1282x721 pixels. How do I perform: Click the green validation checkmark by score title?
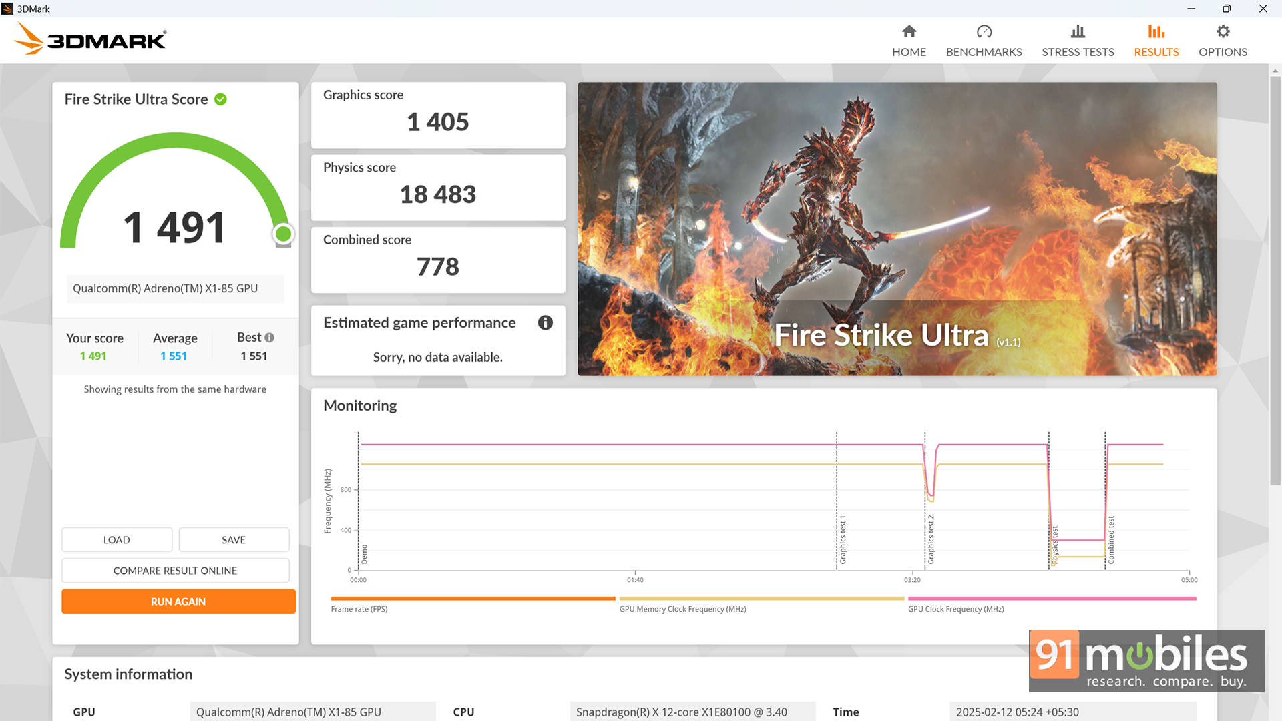tap(220, 99)
